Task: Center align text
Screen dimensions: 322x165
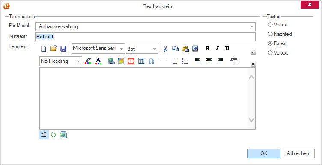Action: click(x=209, y=61)
